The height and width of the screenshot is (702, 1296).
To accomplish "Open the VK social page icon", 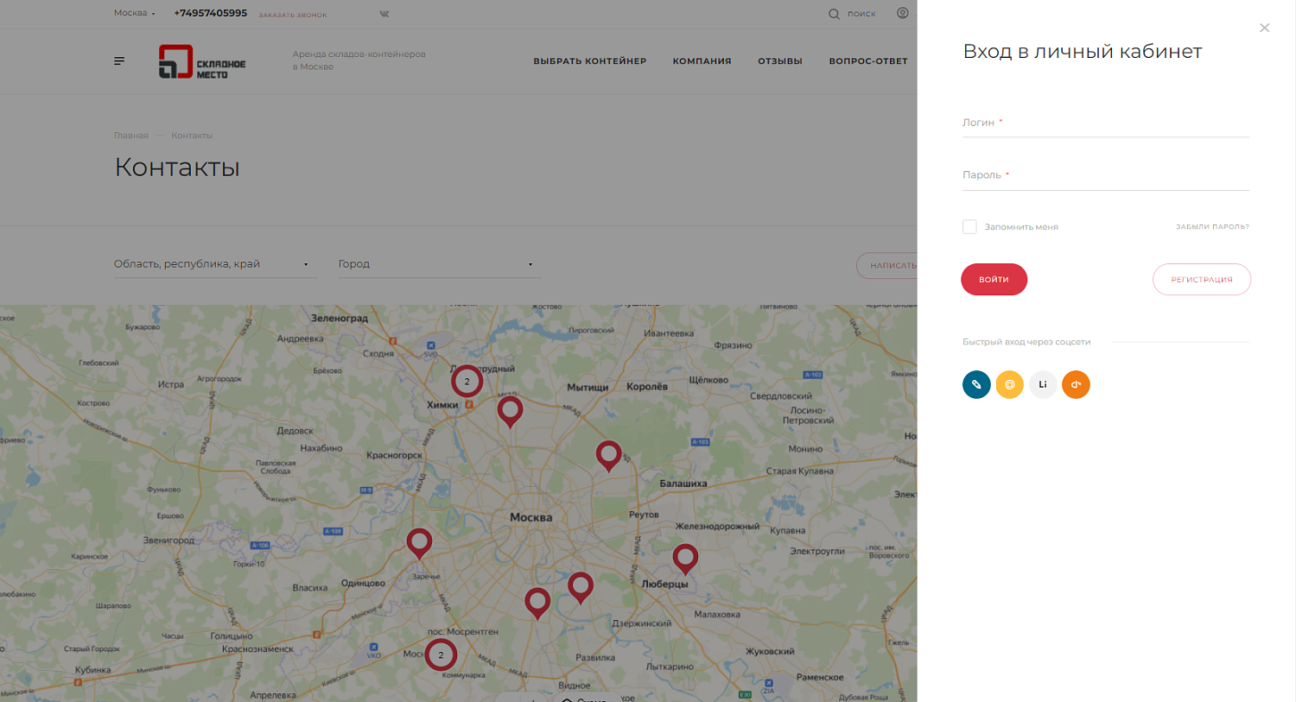I will pos(384,14).
